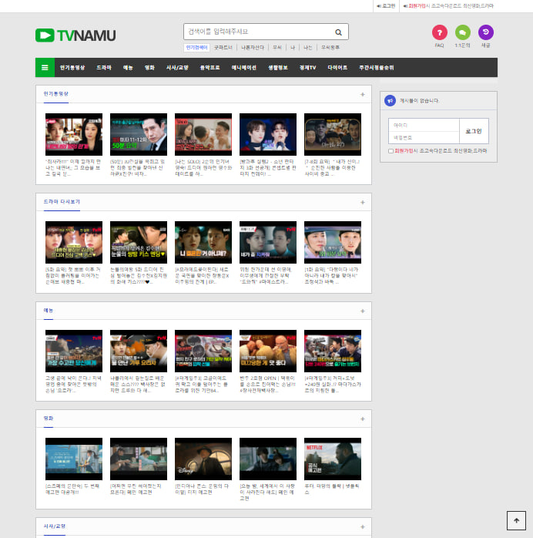533x538 pixels.
Task: Open the '[5화 요약]' drama thumbnail
Action: (x=74, y=242)
